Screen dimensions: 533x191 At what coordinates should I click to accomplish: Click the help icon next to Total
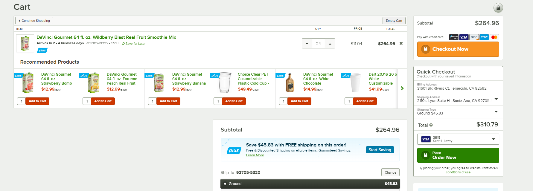[431, 125]
